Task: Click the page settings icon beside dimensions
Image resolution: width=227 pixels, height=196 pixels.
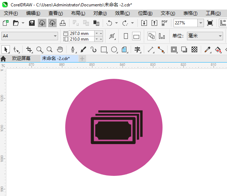Action: [112, 36]
